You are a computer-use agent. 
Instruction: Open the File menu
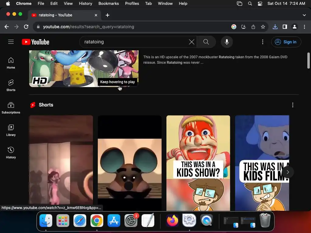point(41,4)
